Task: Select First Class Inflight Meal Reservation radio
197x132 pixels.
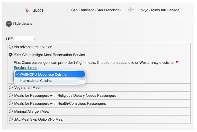Action: coord(11,55)
